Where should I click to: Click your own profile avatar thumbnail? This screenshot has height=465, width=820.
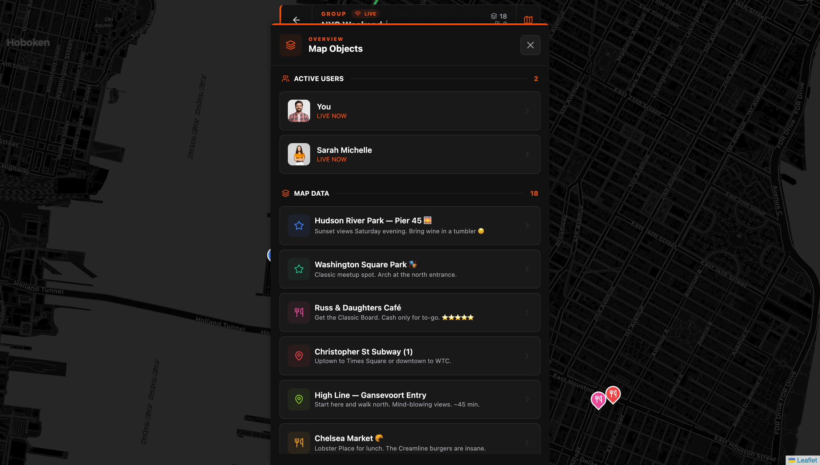[x=299, y=111]
